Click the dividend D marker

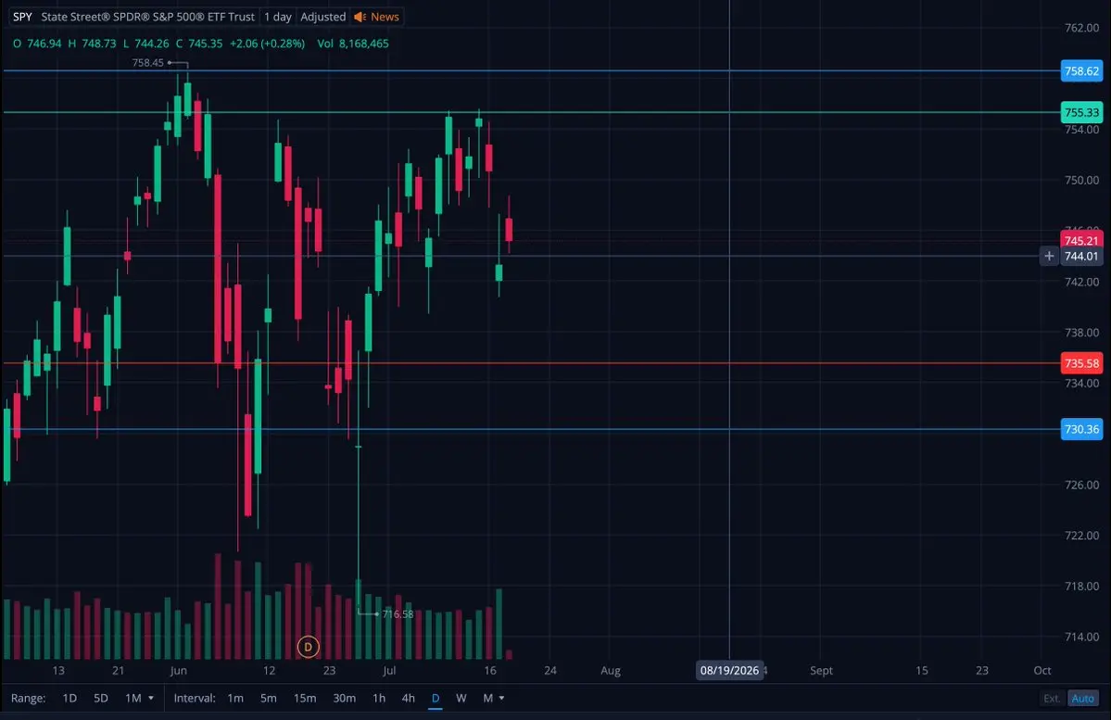point(308,646)
